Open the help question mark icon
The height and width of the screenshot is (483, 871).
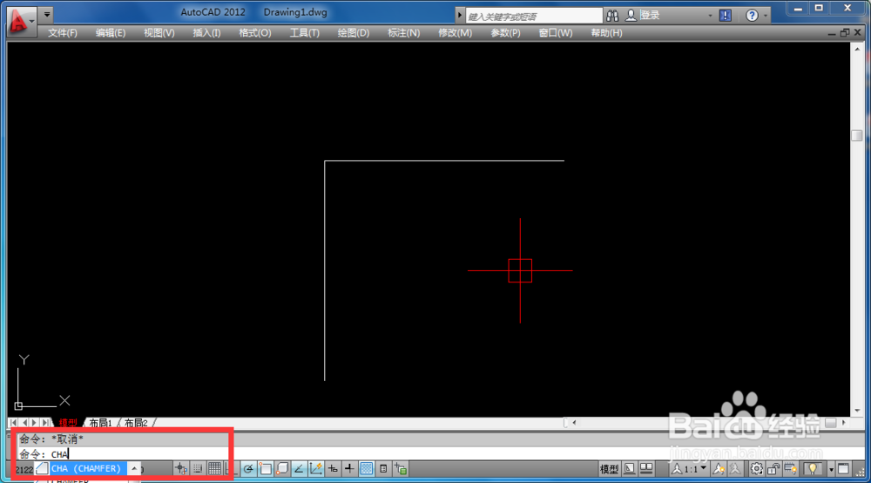(x=752, y=16)
